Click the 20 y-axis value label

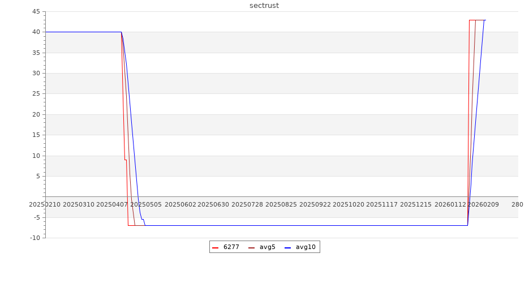tap(36, 114)
